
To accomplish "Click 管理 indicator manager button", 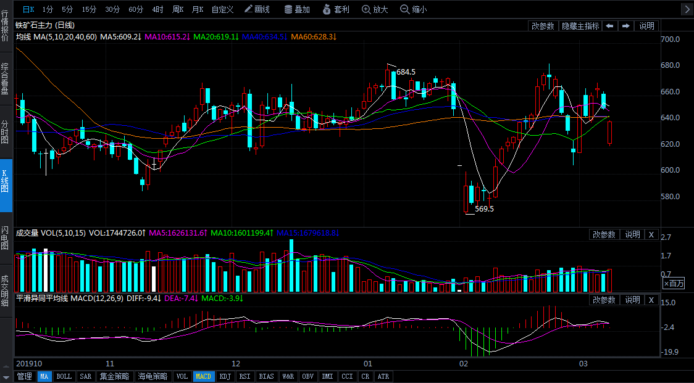I will (x=25, y=376).
